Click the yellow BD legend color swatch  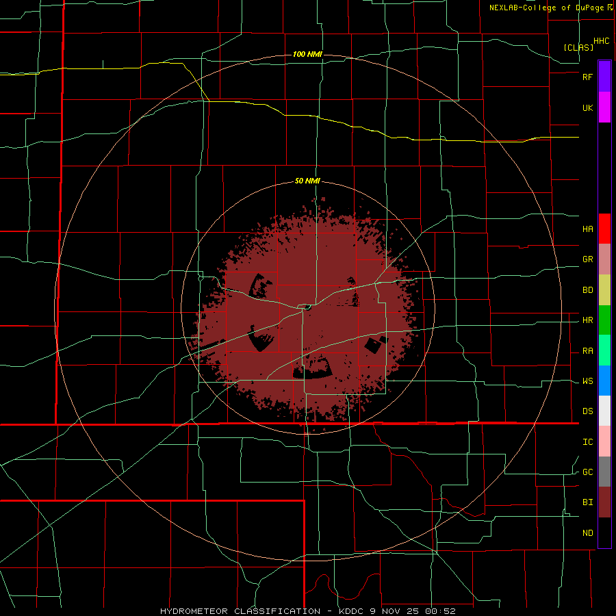pyautogui.click(x=604, y=290)
